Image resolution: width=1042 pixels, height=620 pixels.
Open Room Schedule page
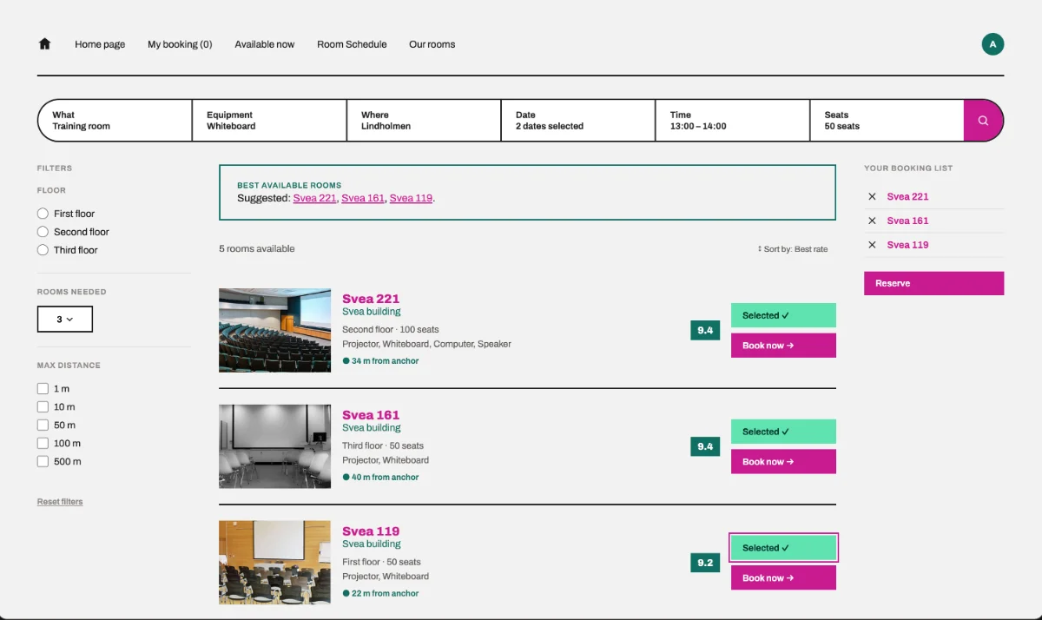(352, 44)
